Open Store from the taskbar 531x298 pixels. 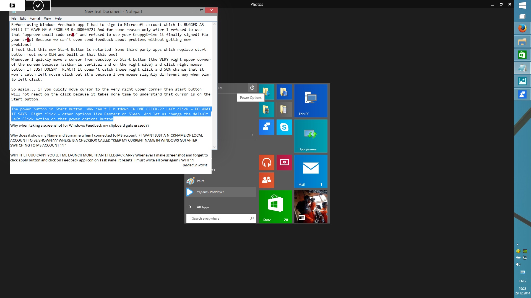(x=522, y=55)
